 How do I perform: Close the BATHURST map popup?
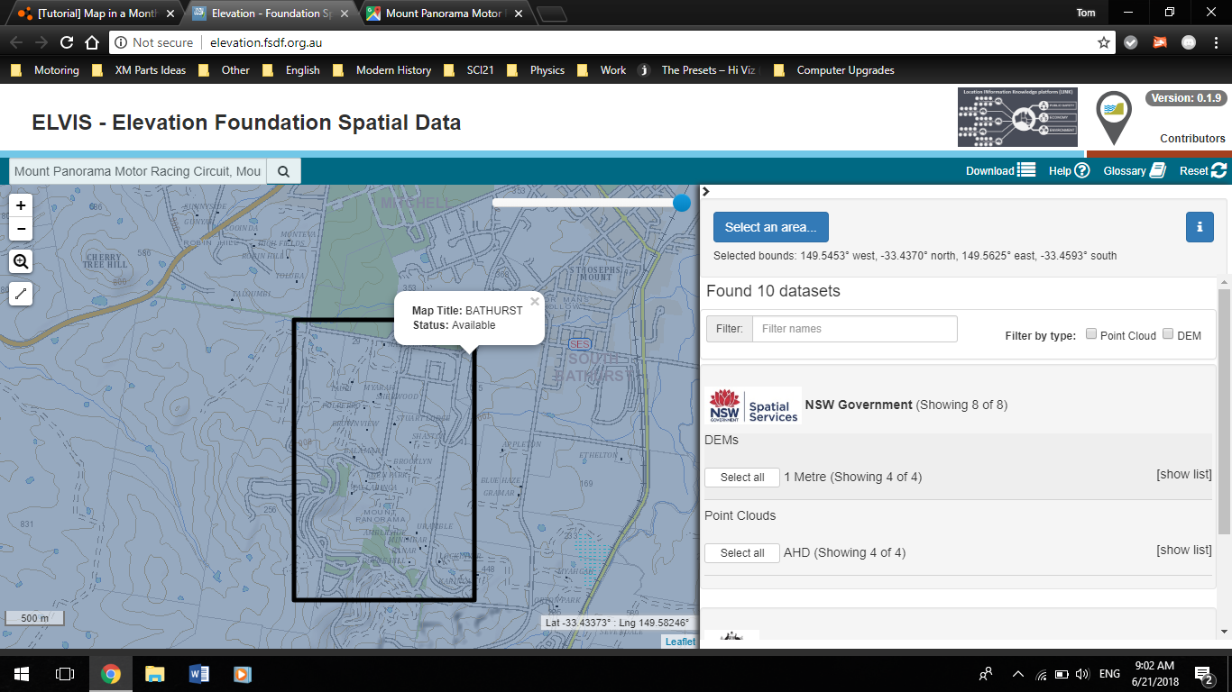(x=535, y=302)
